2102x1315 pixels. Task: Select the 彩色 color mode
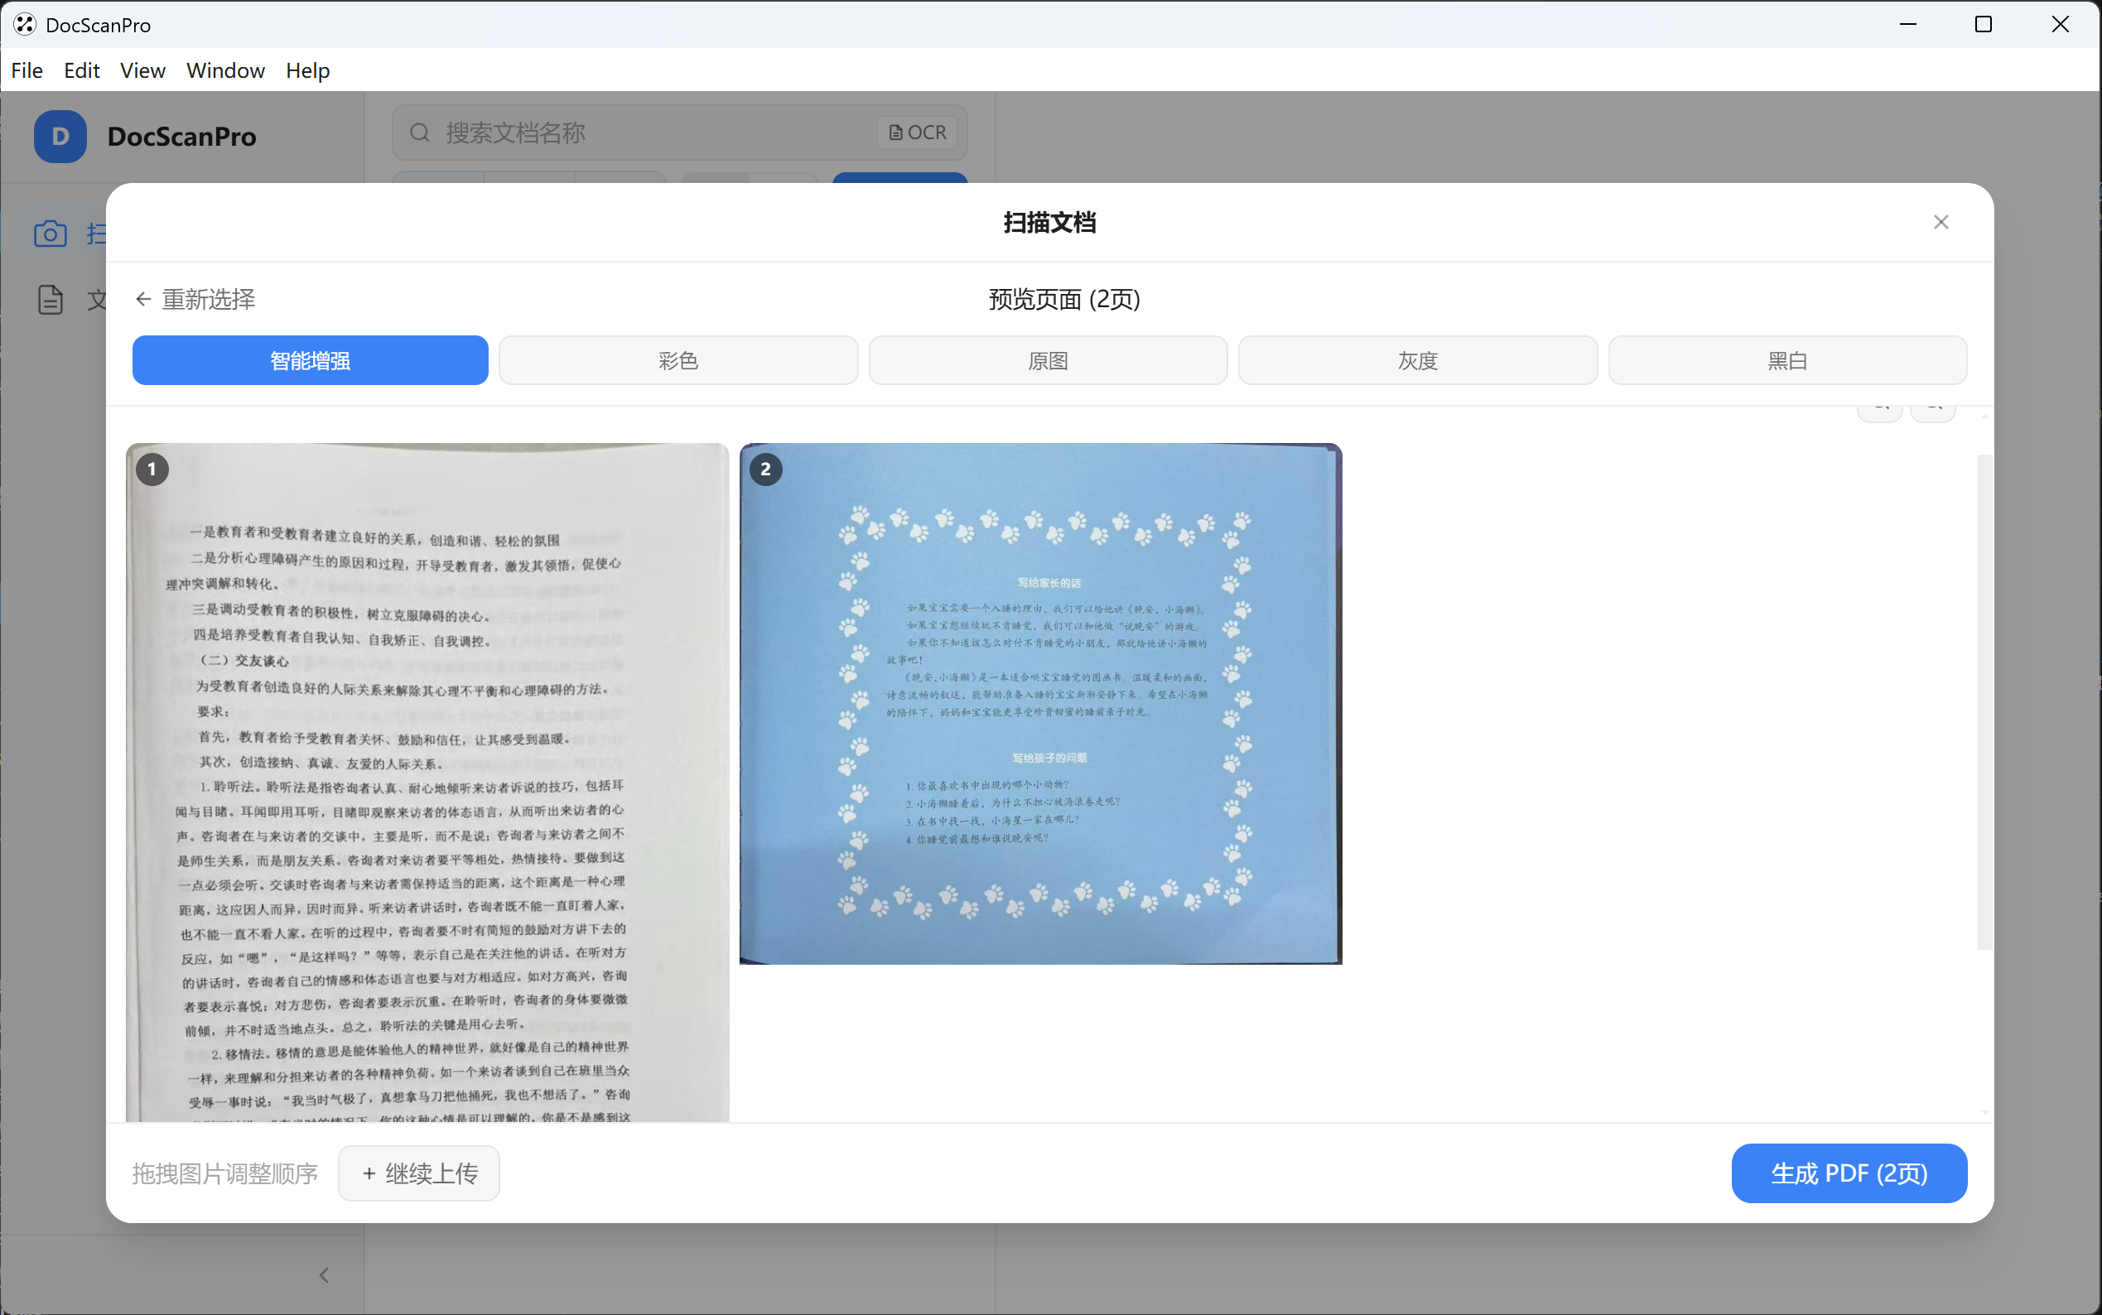coord(677,359)
